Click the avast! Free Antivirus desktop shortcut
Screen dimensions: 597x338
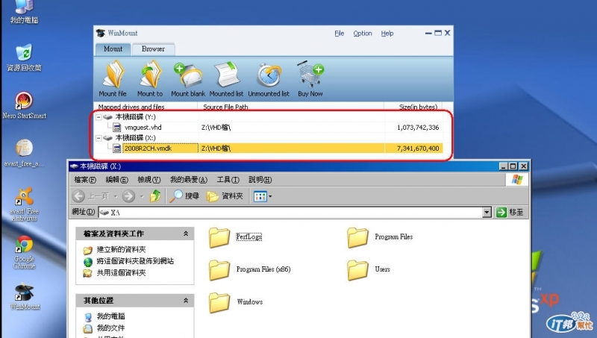pyautogui.click(x=24, y=204)
